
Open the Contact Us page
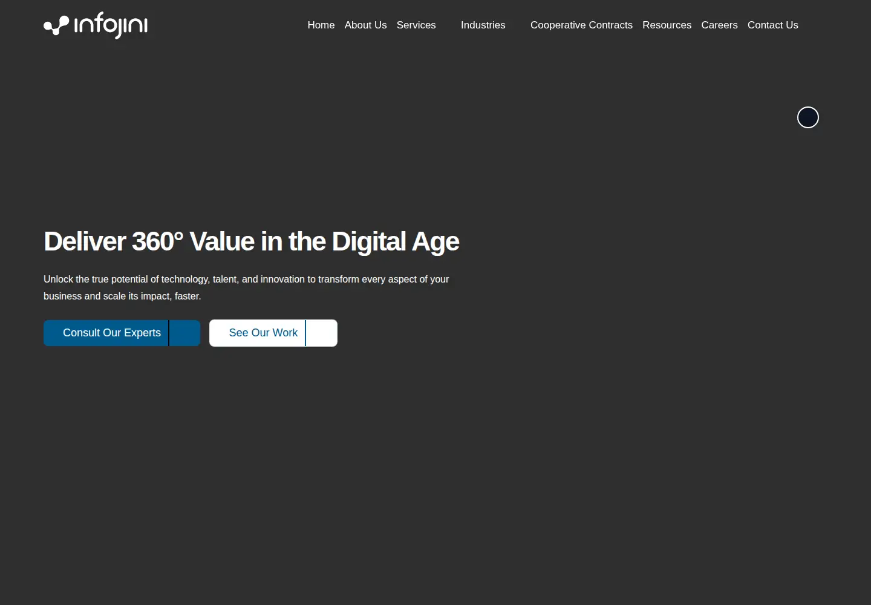click(772, 25)
